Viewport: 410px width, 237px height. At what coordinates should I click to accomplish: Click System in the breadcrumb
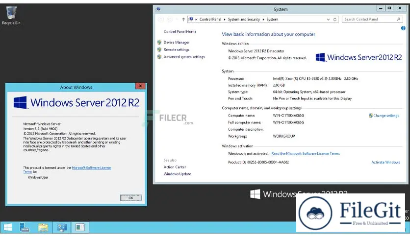pos(272,19)
